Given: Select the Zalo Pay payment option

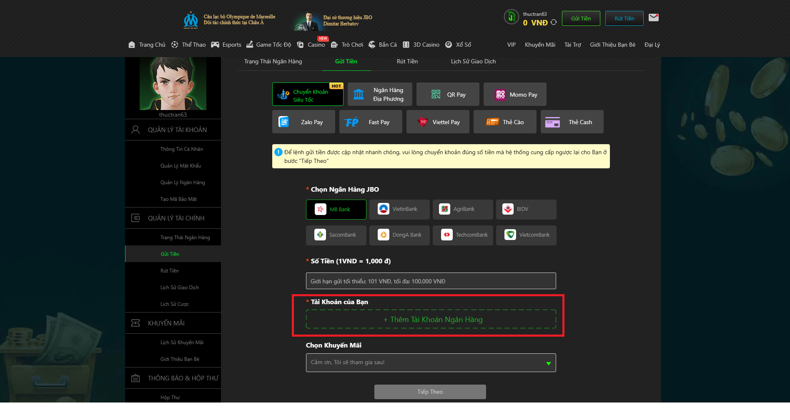Looking at the screenshot, I should pyautogui.click(x=303, y=122).
